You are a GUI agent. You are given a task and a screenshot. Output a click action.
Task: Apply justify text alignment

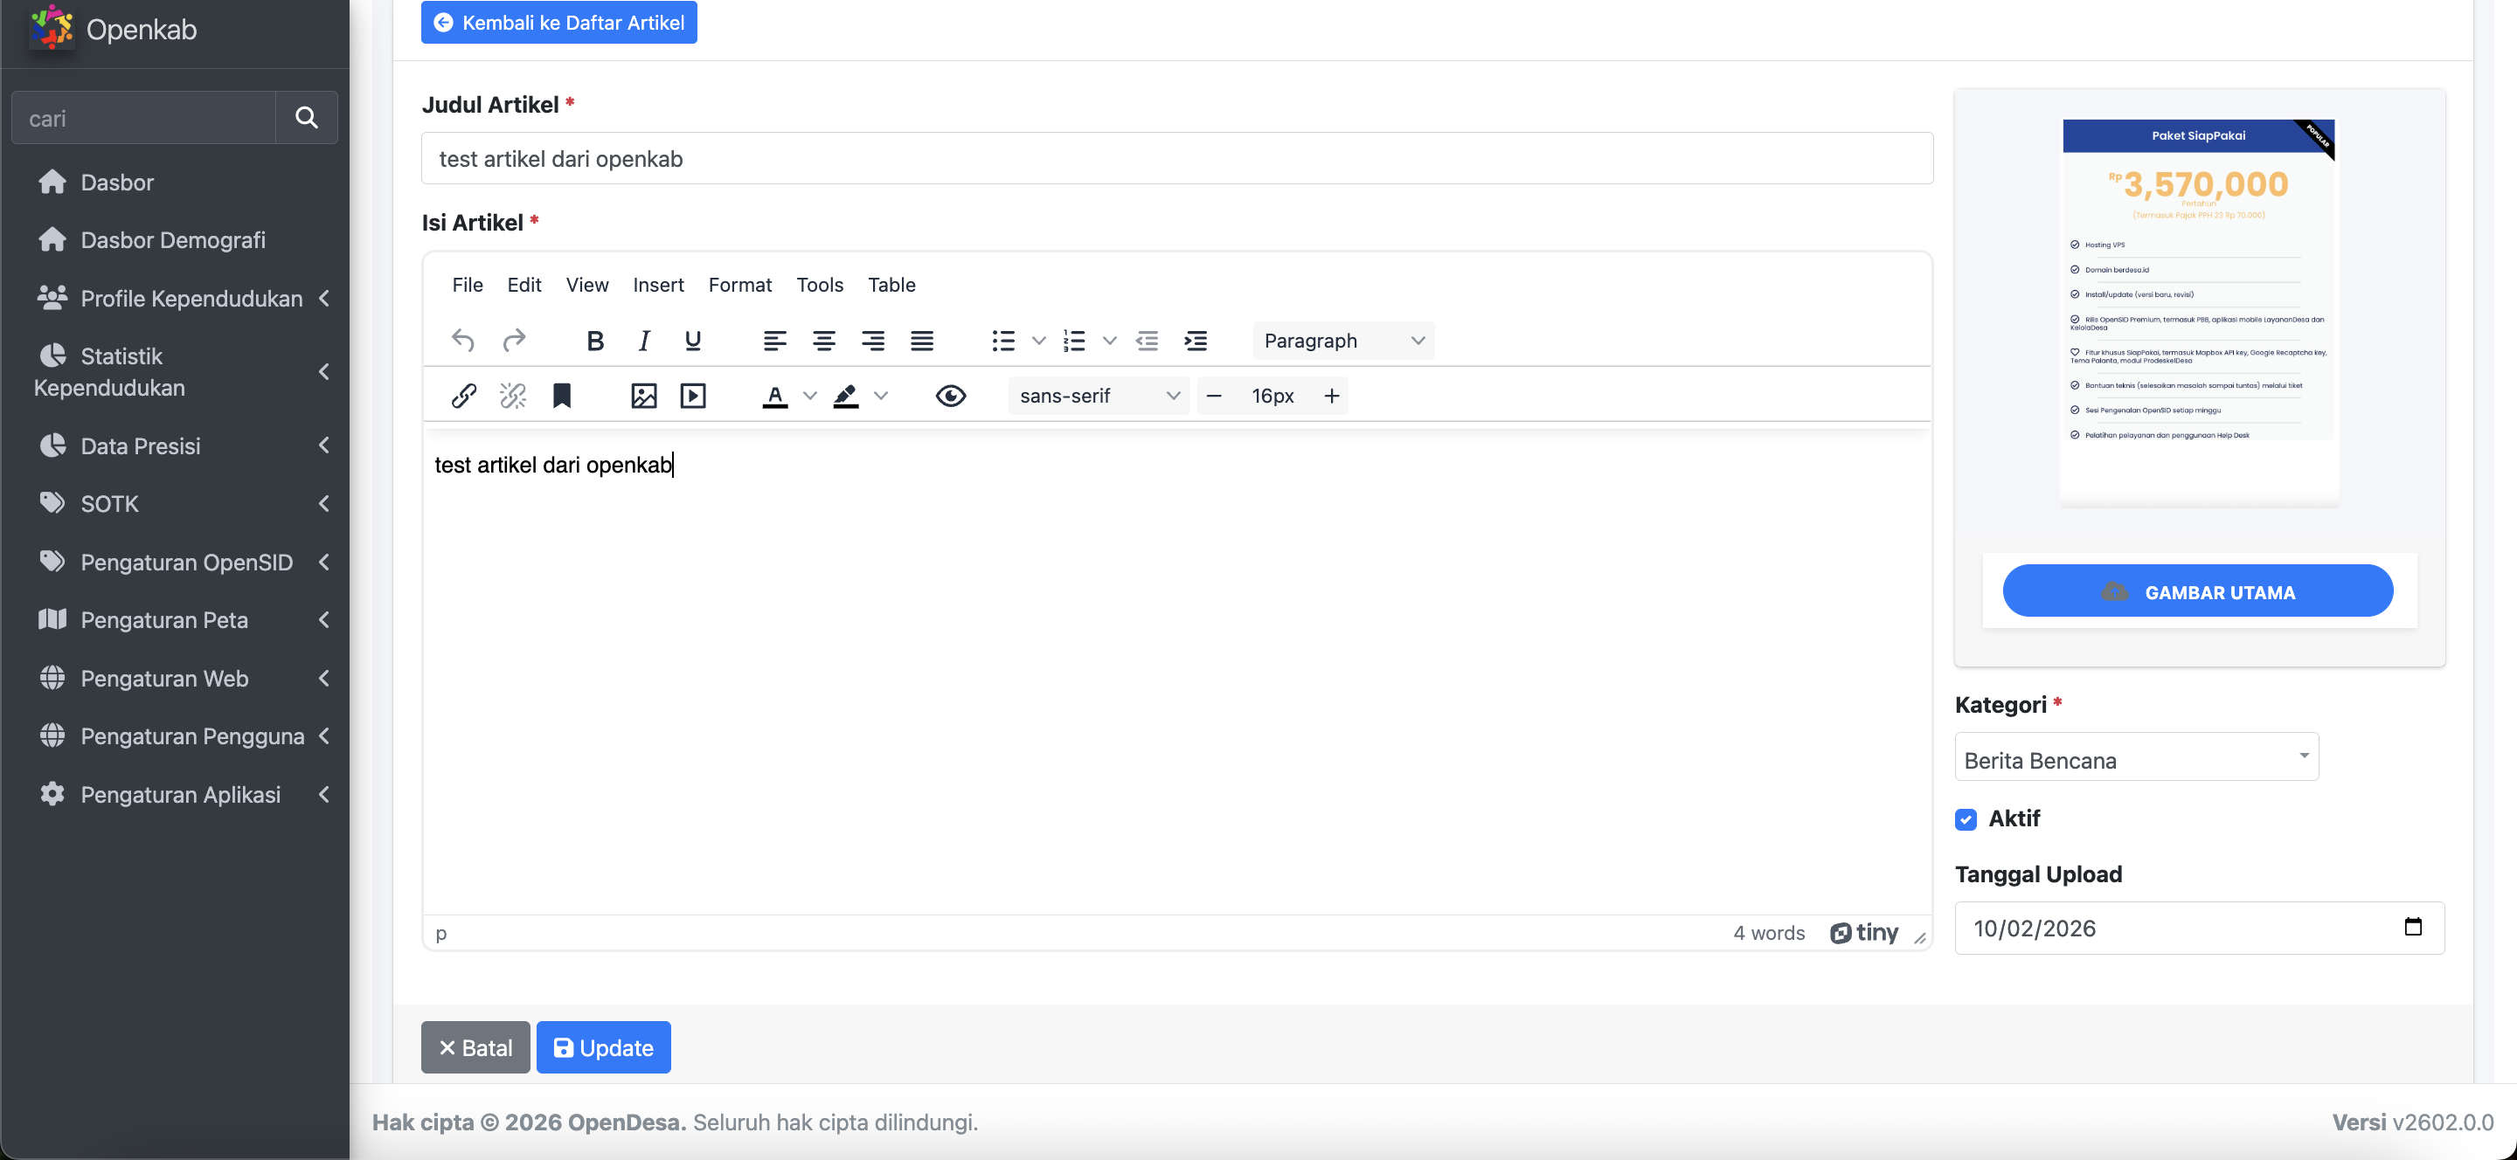(921, 341)
